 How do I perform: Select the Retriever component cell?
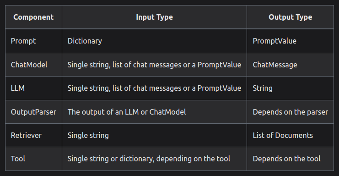[x=33, y=135]
